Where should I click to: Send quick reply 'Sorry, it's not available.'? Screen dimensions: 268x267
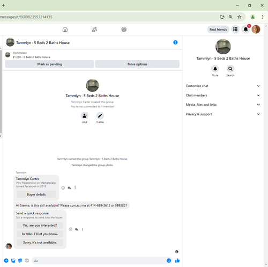coord(40,242)
